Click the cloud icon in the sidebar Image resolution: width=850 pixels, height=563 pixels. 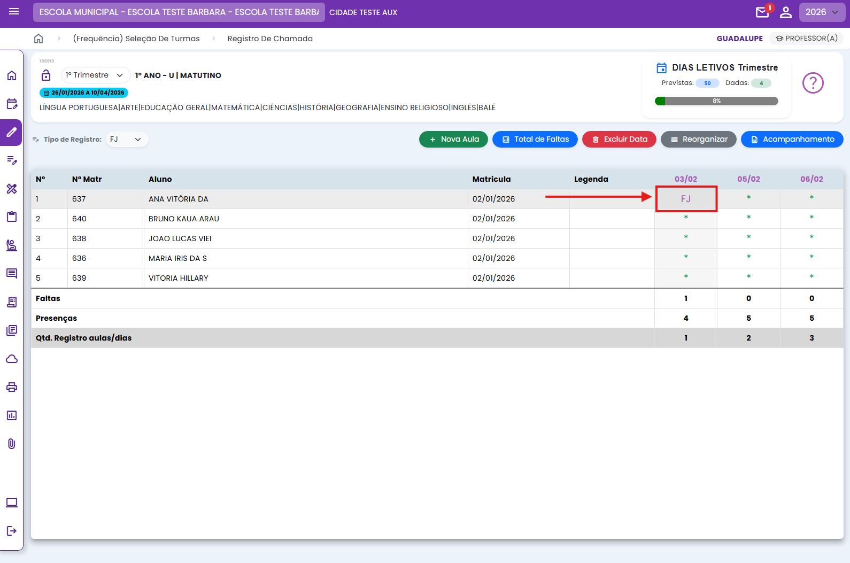[x=12, y=359]
